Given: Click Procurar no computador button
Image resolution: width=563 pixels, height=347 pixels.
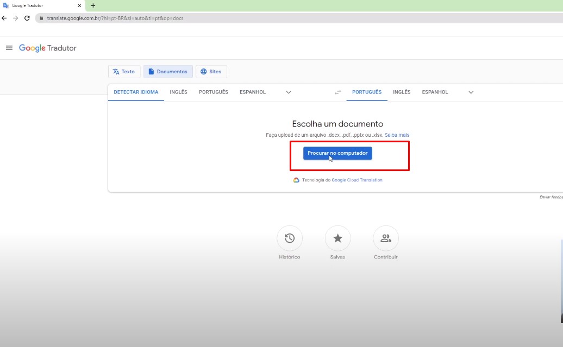Looking at the screenshot, I should pyautogui.click(x=337, y=153).
